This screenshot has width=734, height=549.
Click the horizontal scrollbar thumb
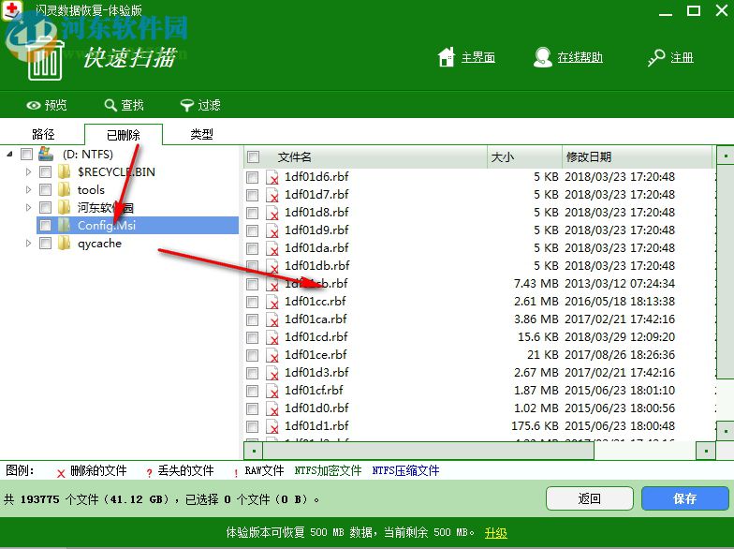coord(429,451)
